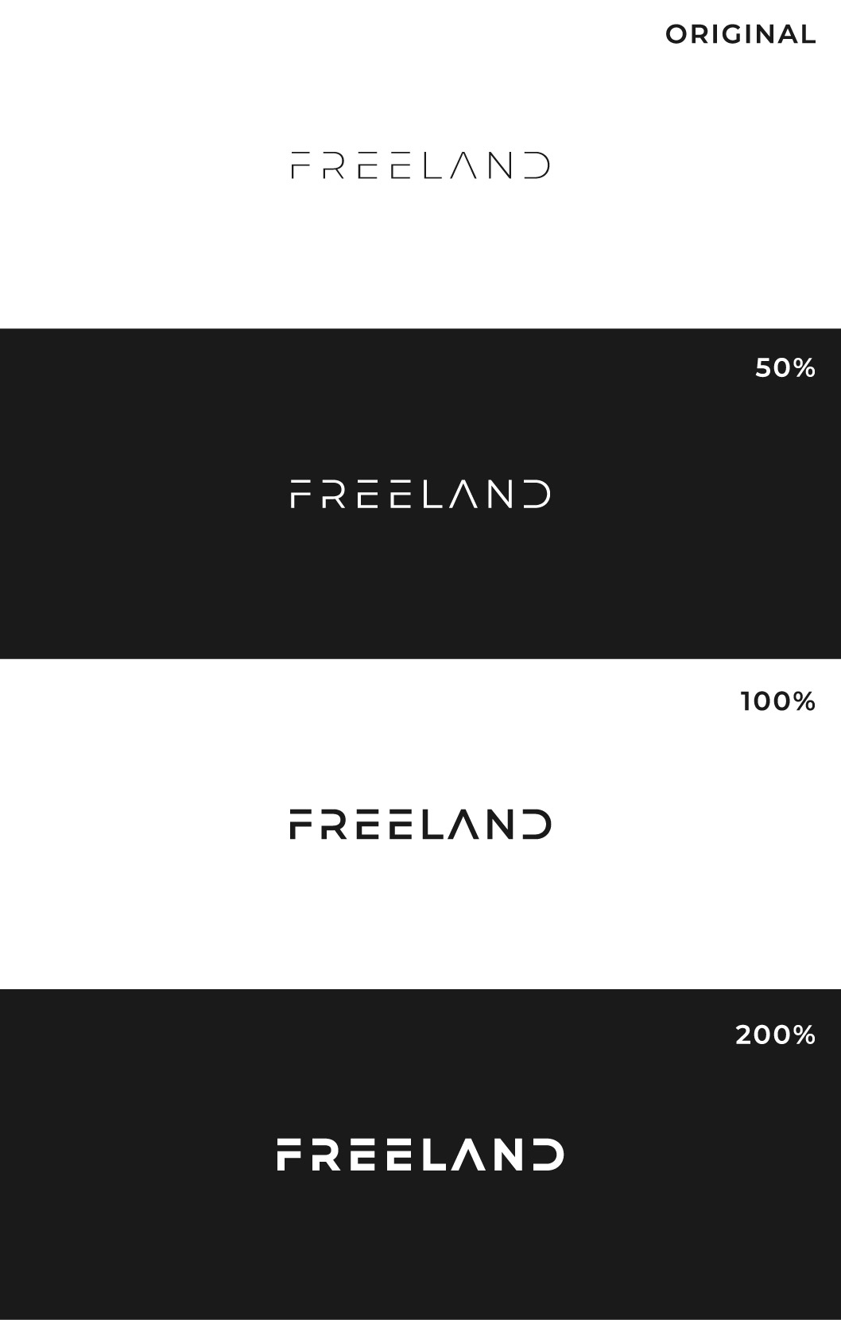The image size is (841, 1320).
Task: Click the FREELAND logo in the 100% panel
Action: [x=420, y=824]
